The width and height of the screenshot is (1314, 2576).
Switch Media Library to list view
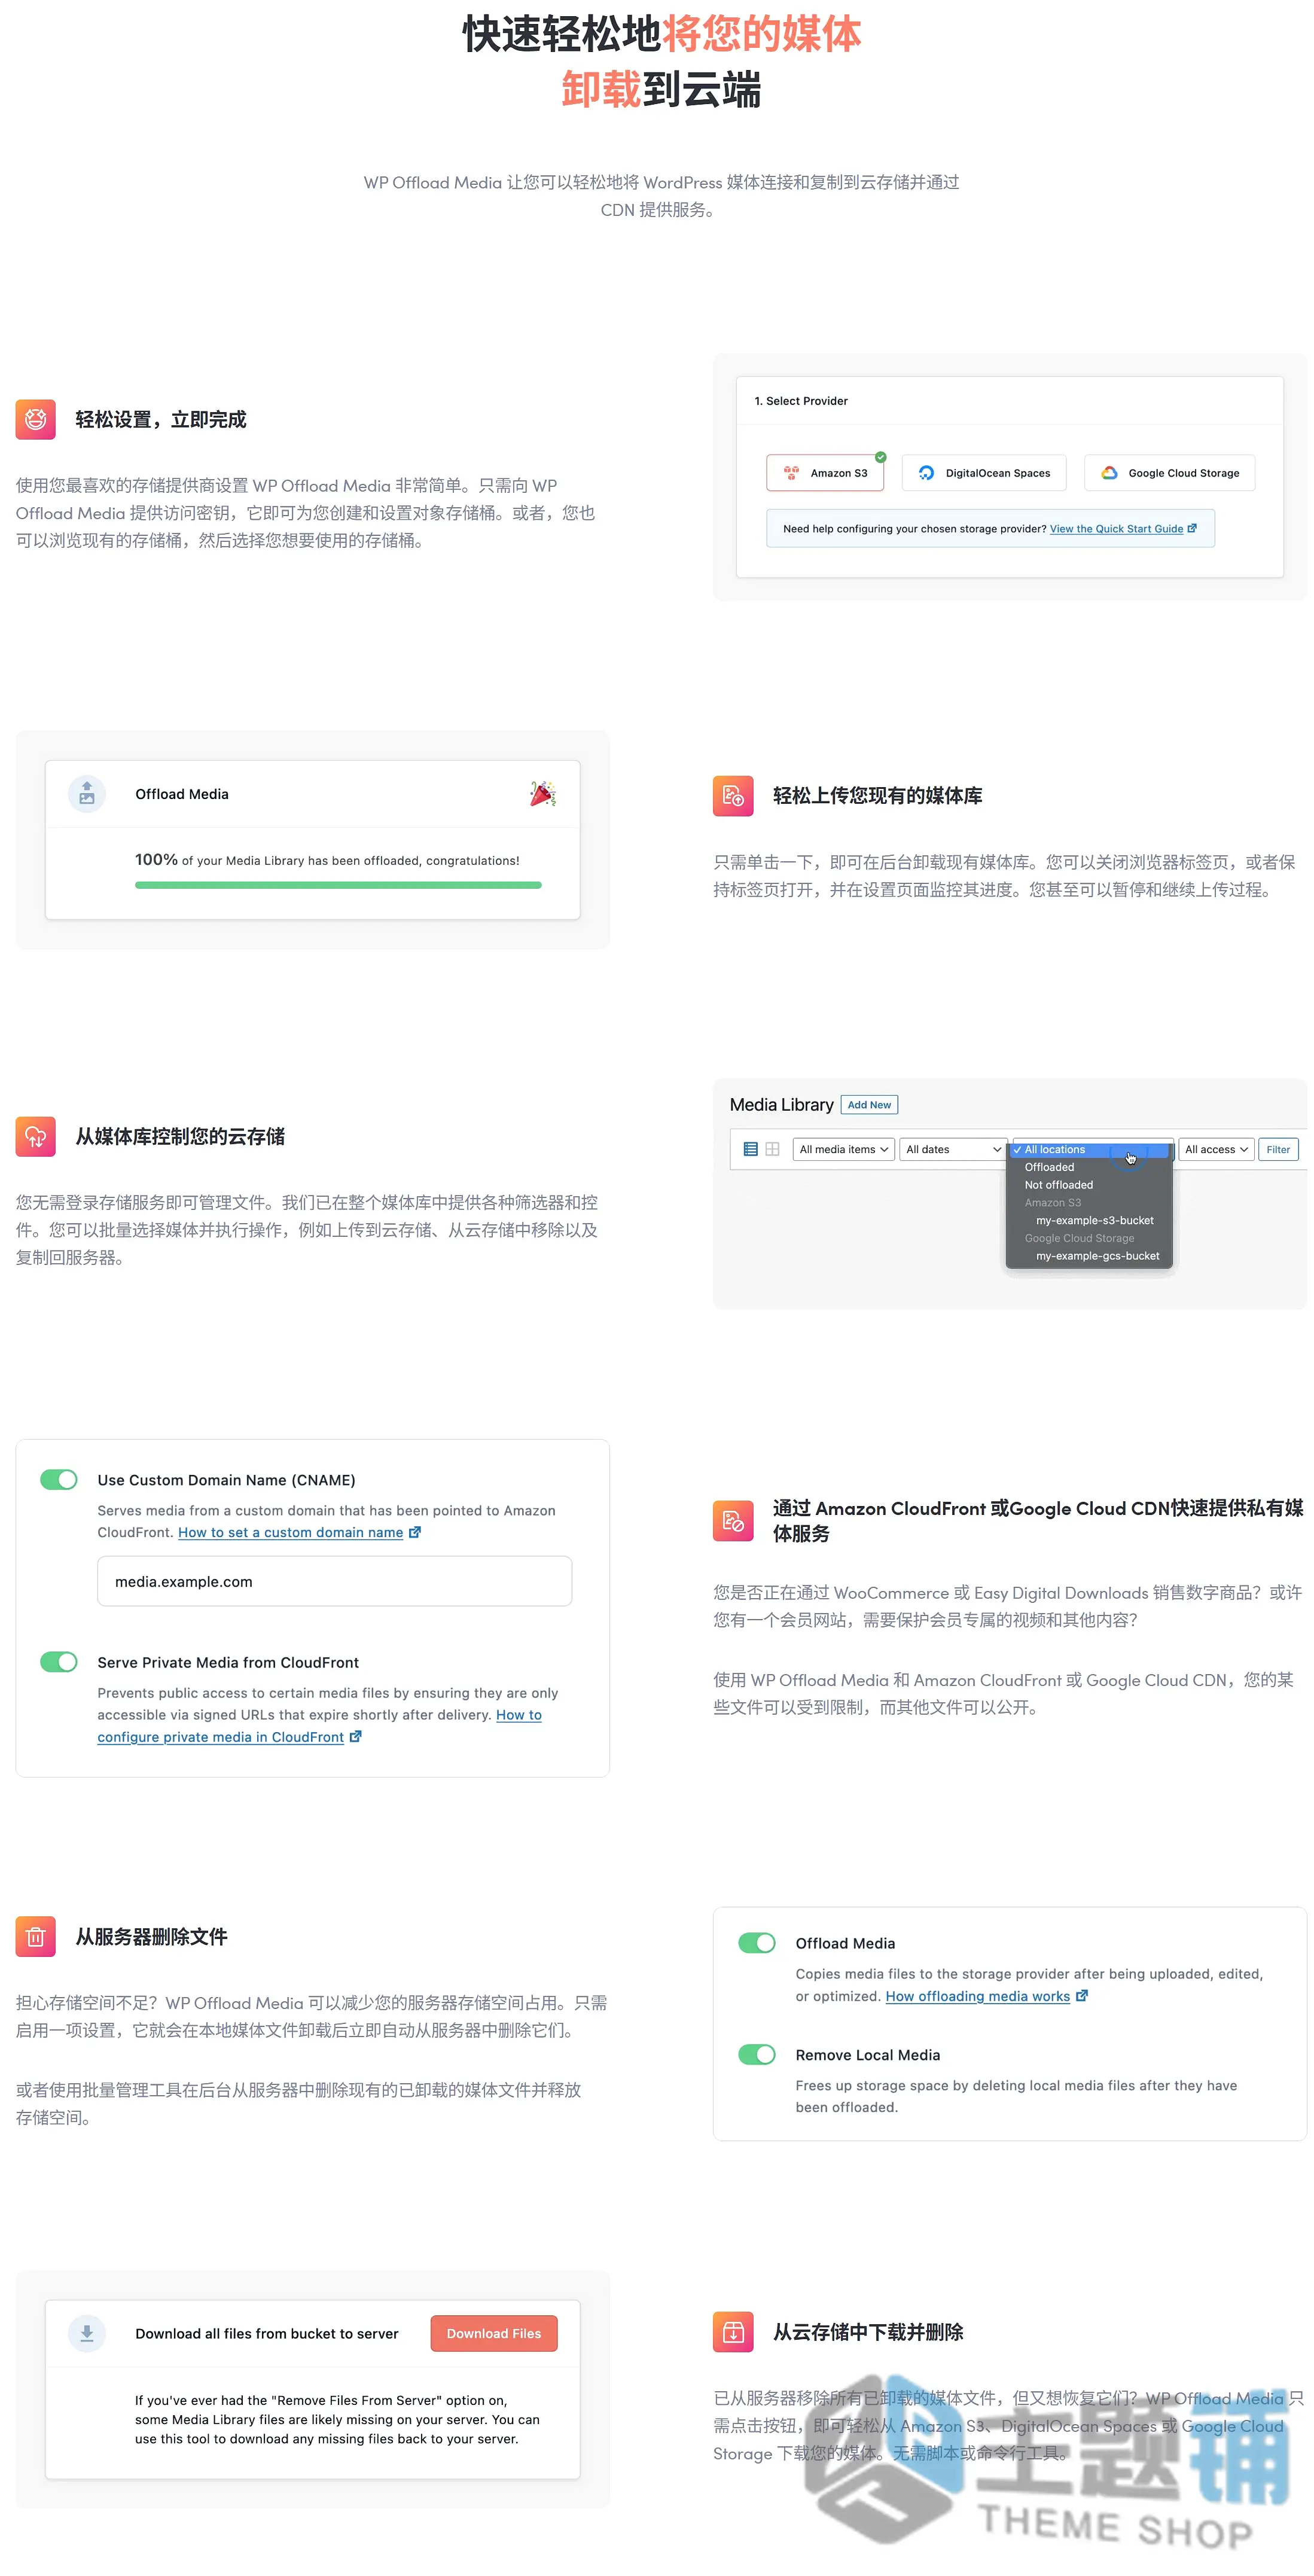(750, 1150)
